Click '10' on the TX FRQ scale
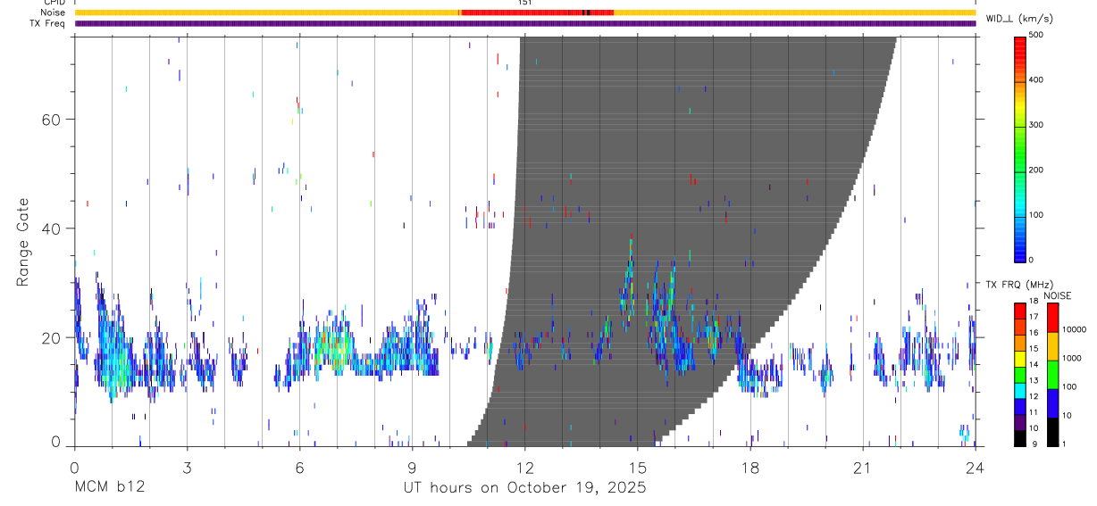 coord(1034,428)
